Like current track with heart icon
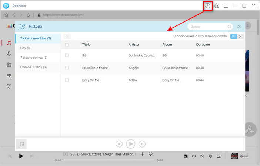This screenshot has width=260, height=166. (x=150, y=154)
